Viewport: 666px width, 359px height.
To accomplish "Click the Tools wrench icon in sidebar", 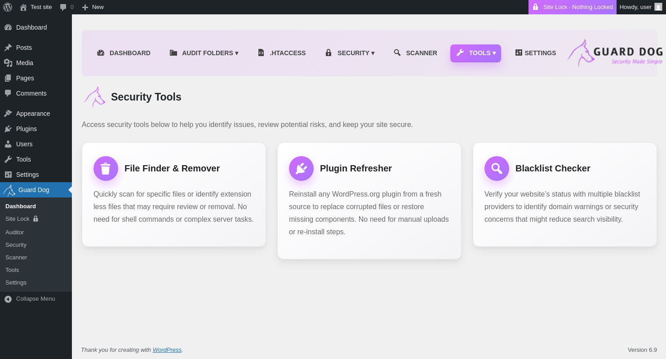I will pos(8,159).
